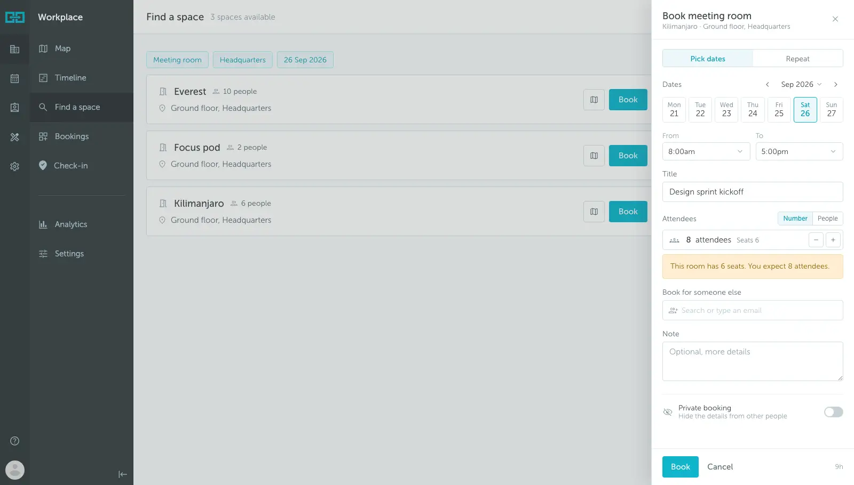This screenshot has width=854, height=485.
Task: Select Pick dates option
Action: (x=708, y=59)
